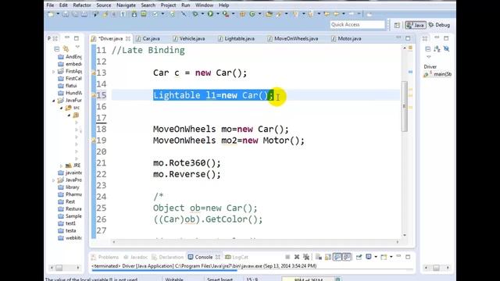
Task: Switch to the Car.java tab
Action: [x=148, y=38]
